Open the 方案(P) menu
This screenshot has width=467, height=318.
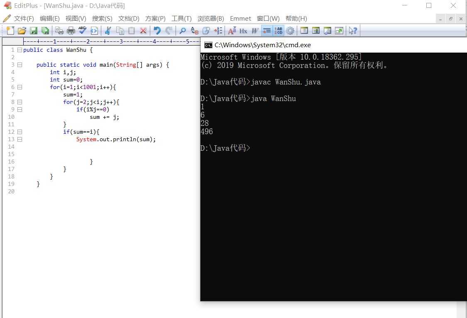(155, 19)
